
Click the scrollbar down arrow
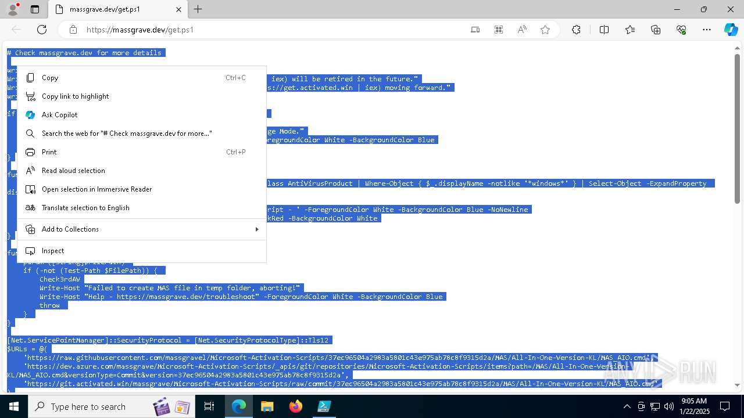(737, 385)
